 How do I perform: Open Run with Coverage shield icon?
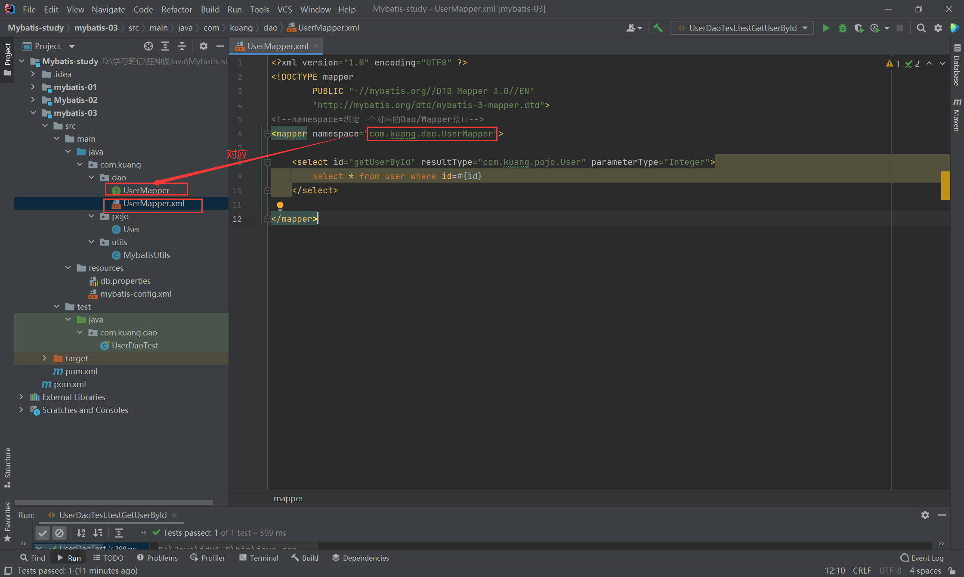(859, 28)
